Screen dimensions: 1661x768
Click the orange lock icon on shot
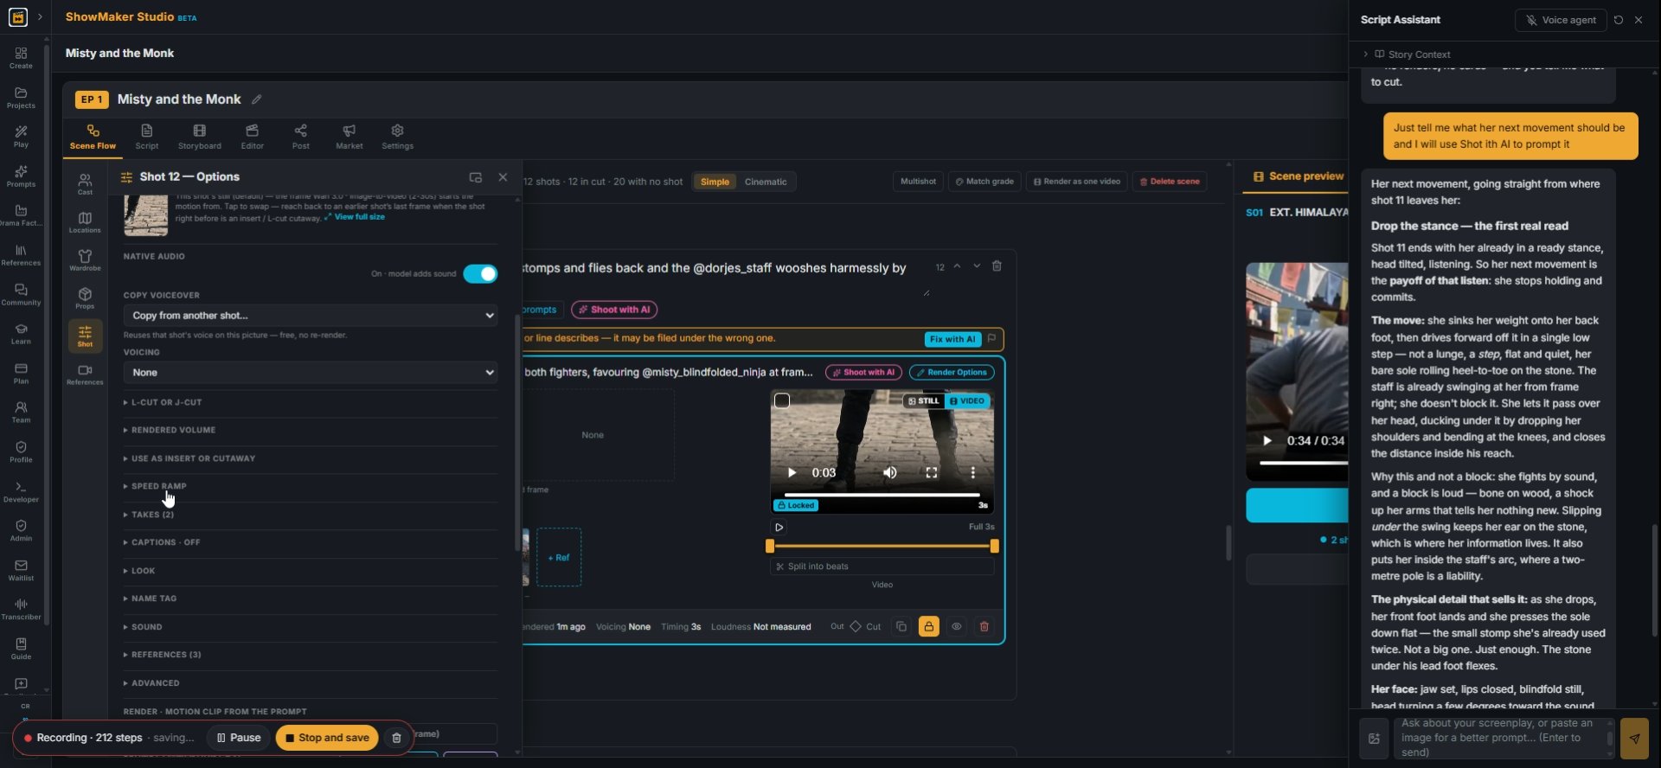click(x=928, y=627)
